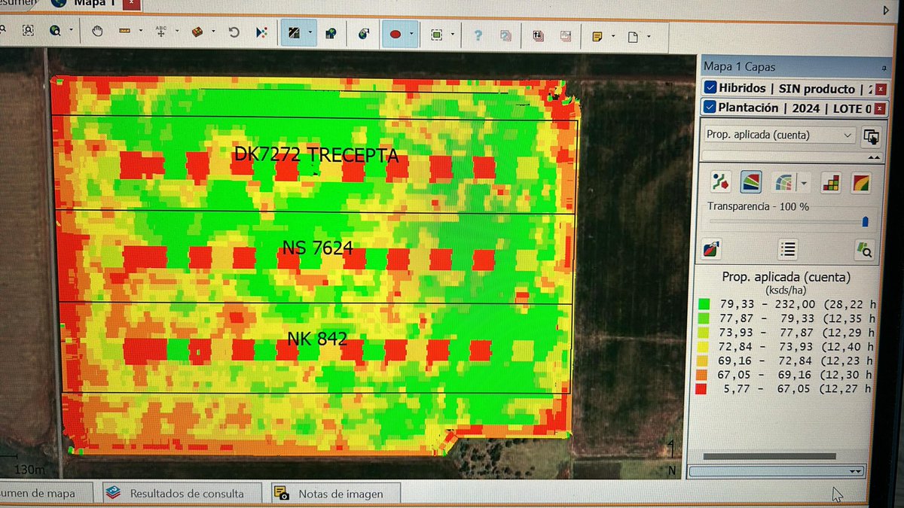Remove the Plantación layer with red X
Image resolution: width=904 pixels, height=508 pixels.
pyautogui.click(x=881, y=108)
